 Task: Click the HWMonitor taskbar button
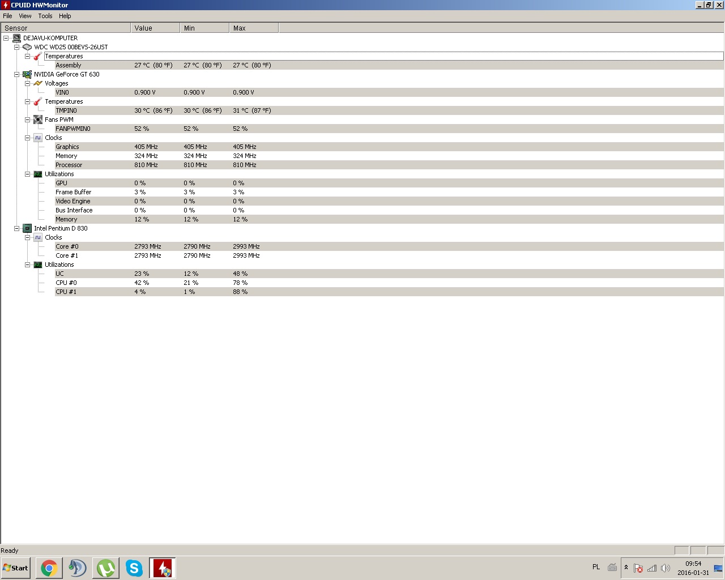pos(163,568)
